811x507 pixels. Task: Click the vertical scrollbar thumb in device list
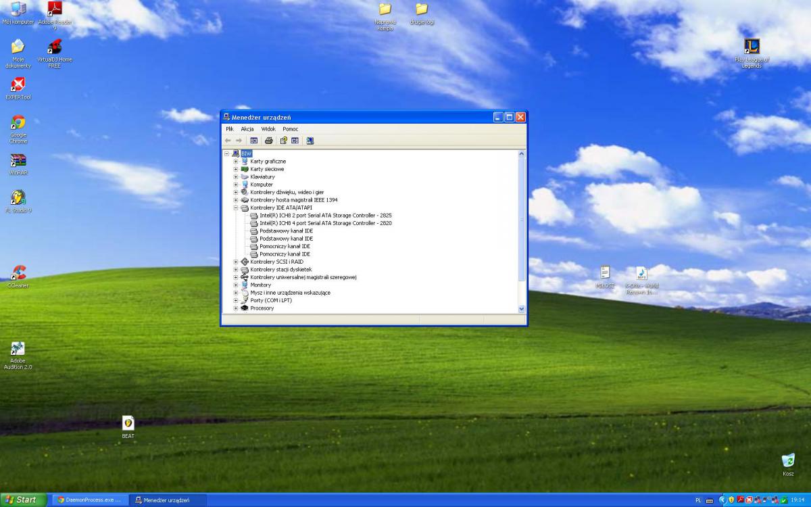(x=521, y=220)
